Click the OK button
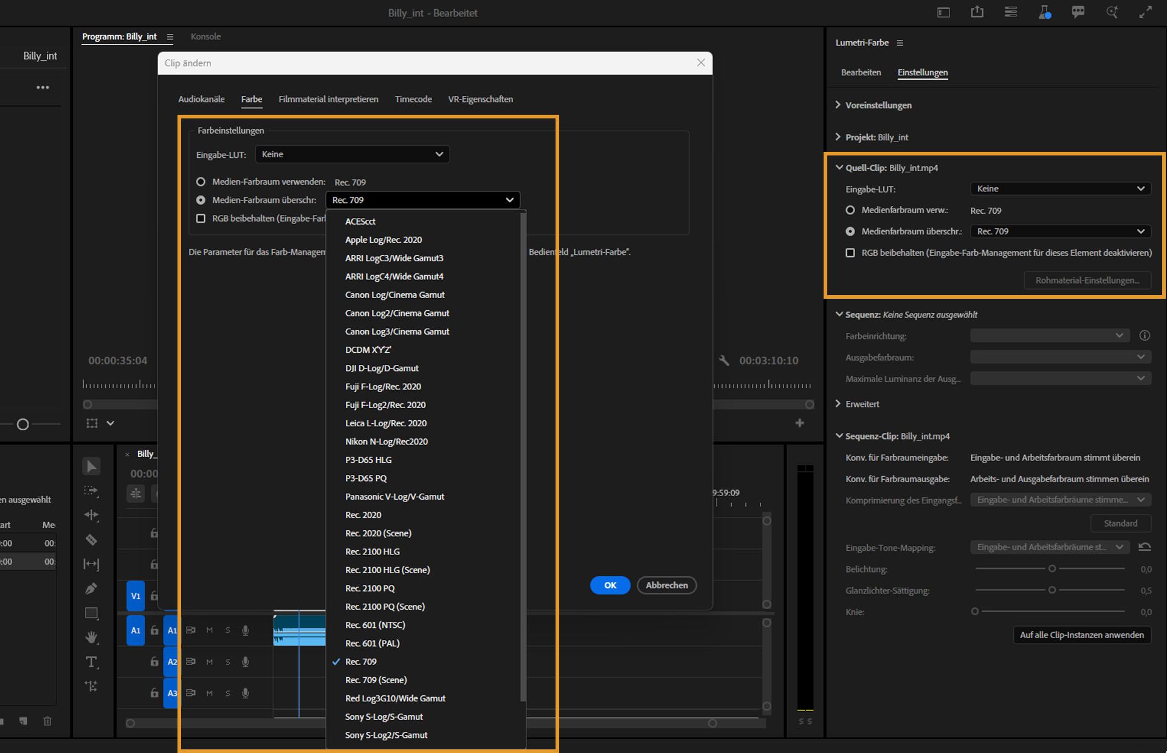 click(x=610, y=585)
